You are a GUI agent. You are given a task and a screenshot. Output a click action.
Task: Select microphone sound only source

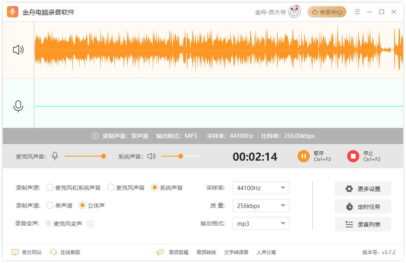(111, 187)
